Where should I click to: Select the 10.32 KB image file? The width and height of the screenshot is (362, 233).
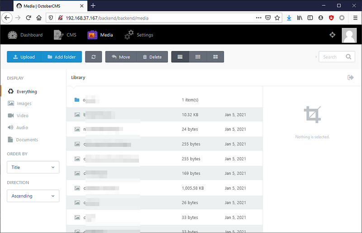(x=164, y=115)
